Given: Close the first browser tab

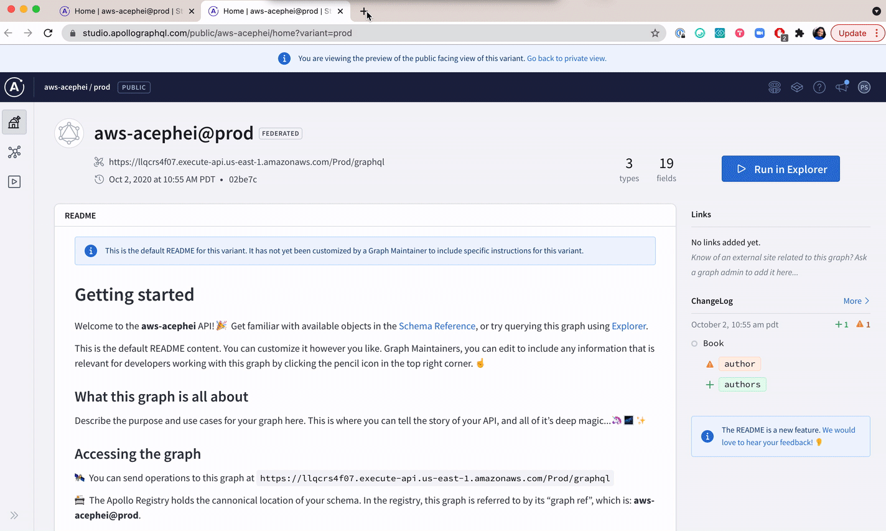Looking at the screenshot, I should (x=192, y=11).
